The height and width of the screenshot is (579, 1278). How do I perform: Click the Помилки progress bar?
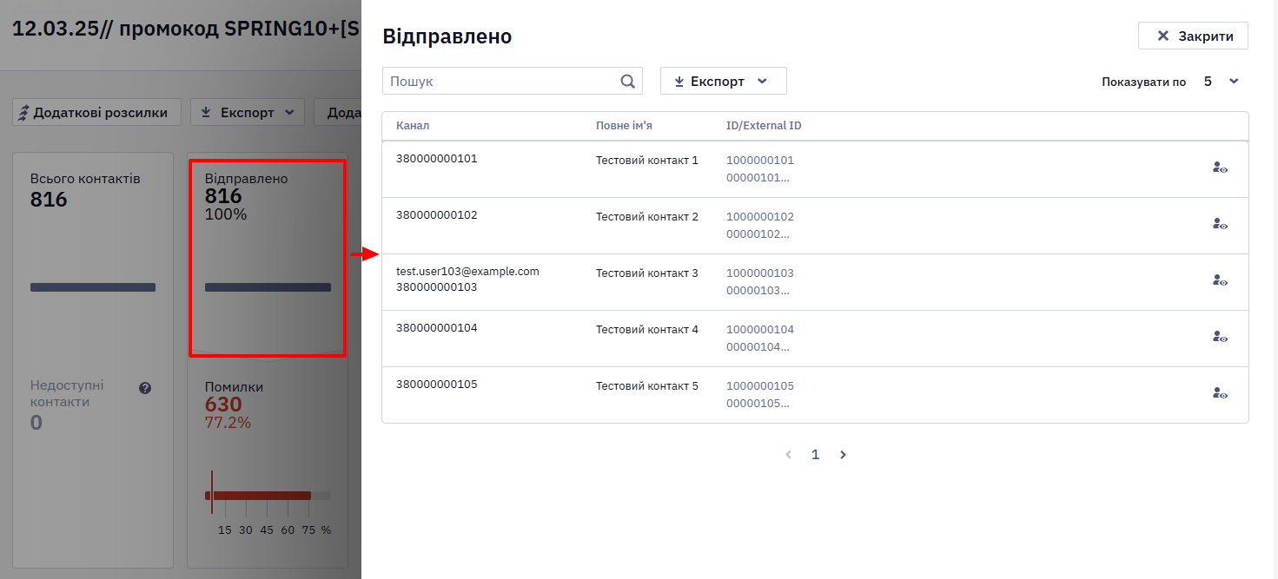(x=268, y=496)
